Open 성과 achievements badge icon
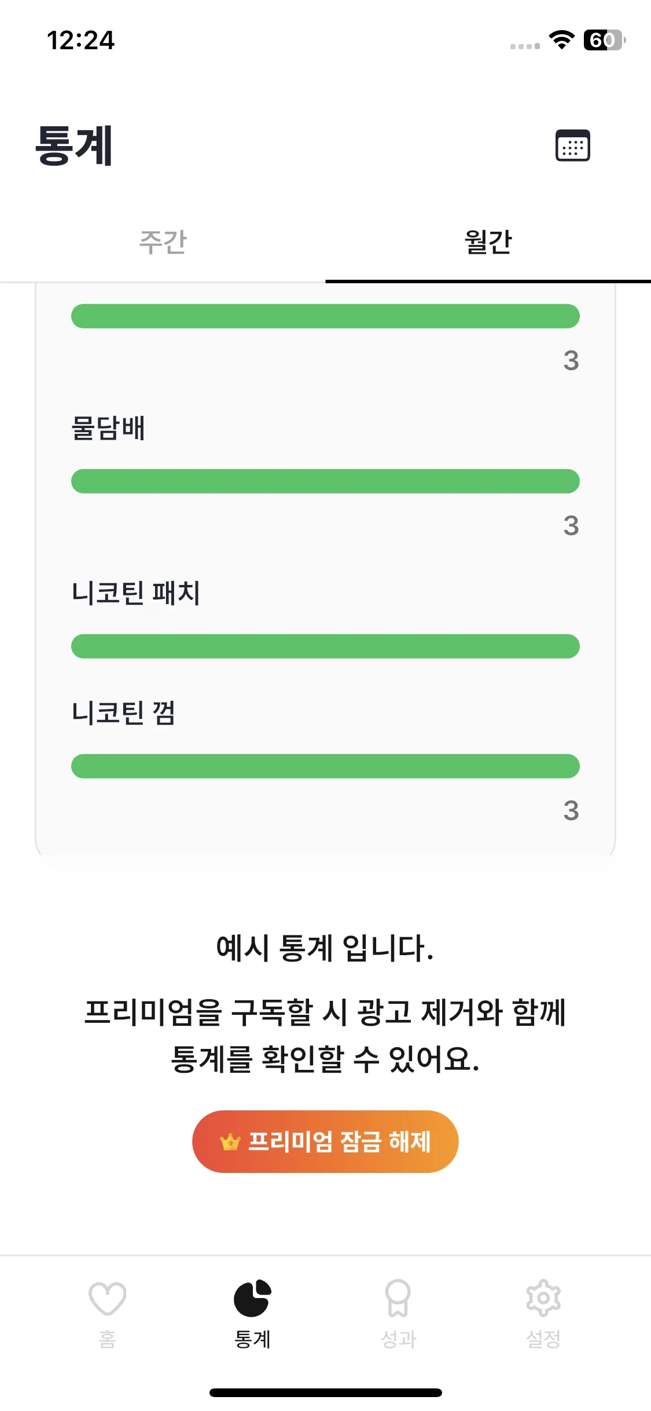This screenshot has height=1411, width=651. tap(398, 1298)
